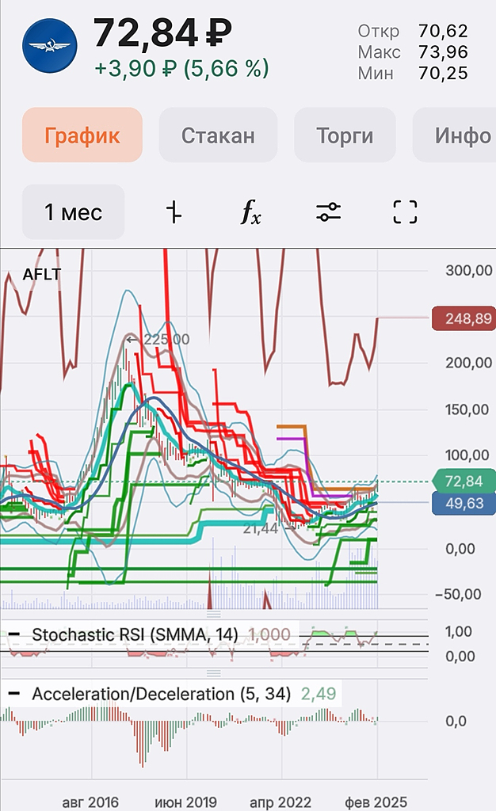The width and height of the screenshot is (496, 811).
Task: Click the авг 2016 date axis label
Action: [90, 801]
